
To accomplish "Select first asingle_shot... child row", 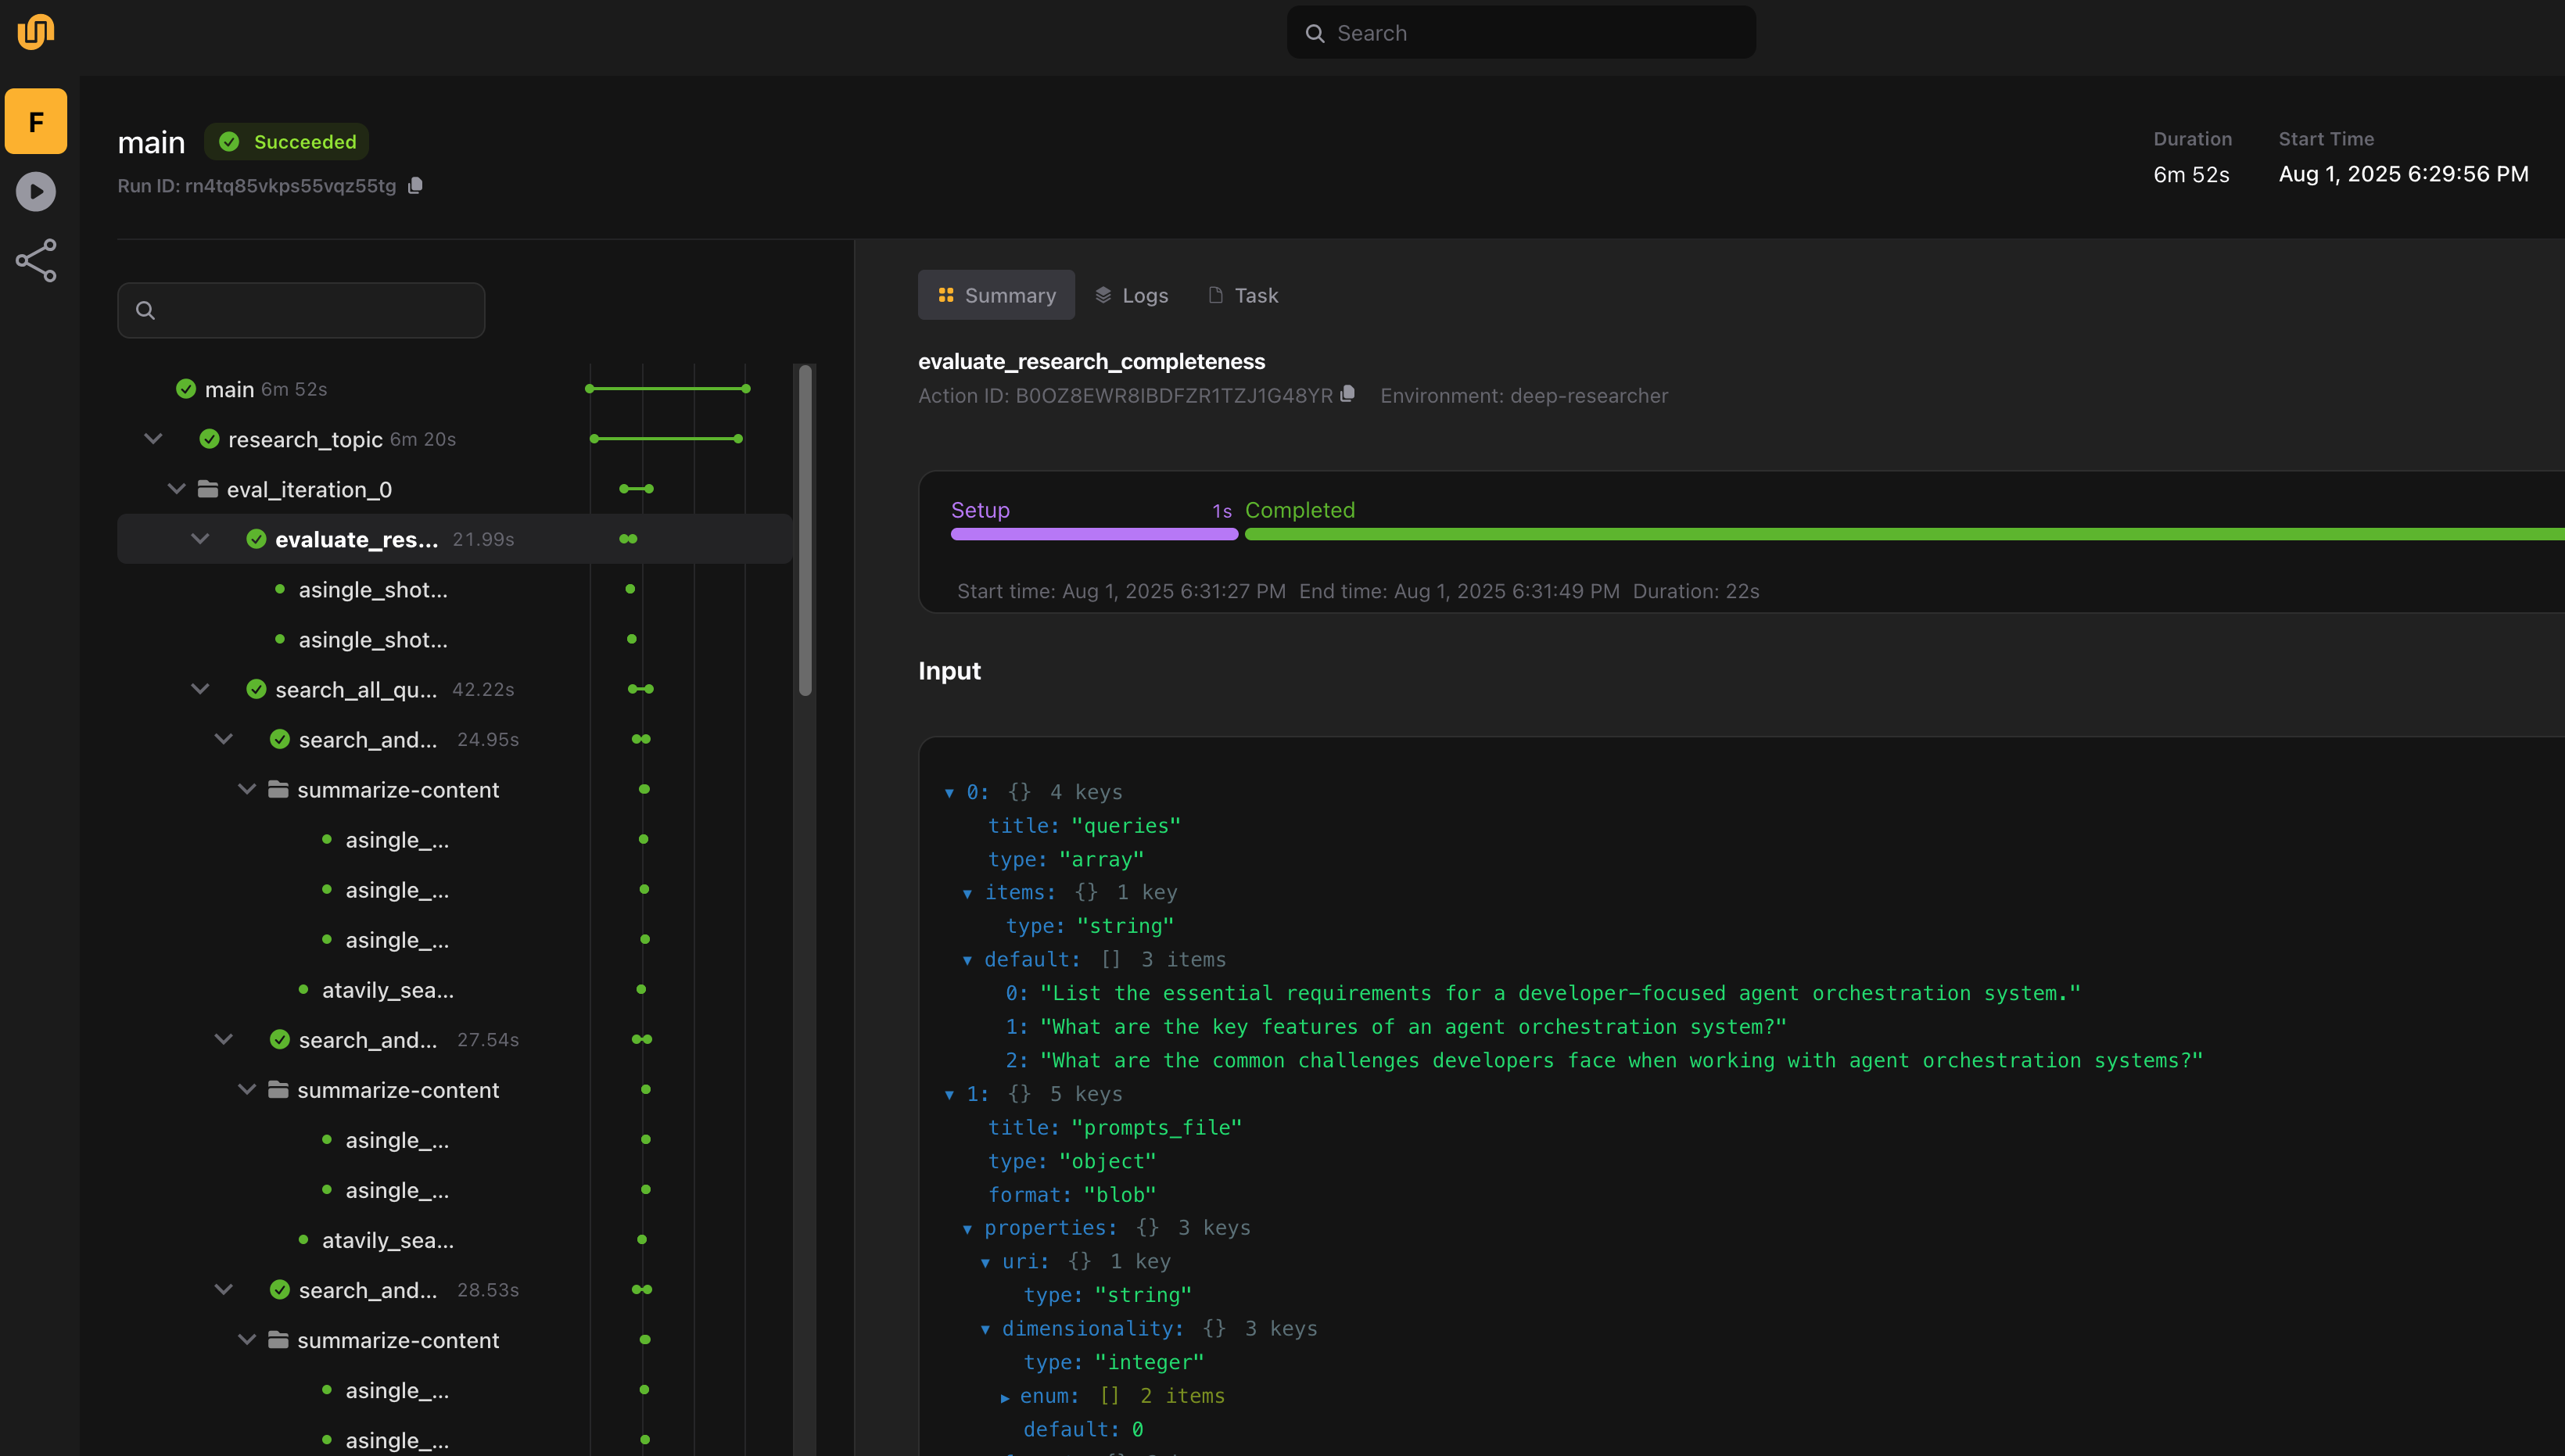I will coord(455,589).
